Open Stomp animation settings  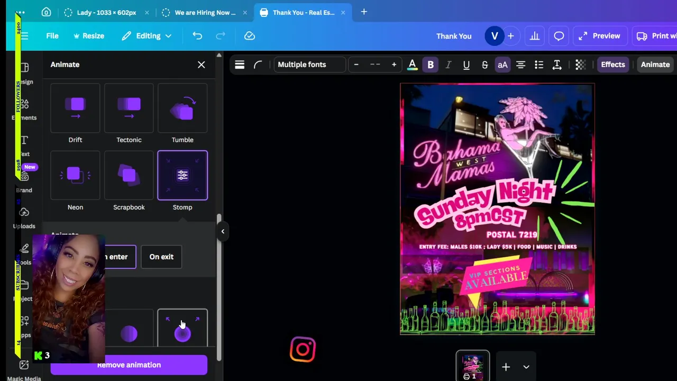coord(182,175)
